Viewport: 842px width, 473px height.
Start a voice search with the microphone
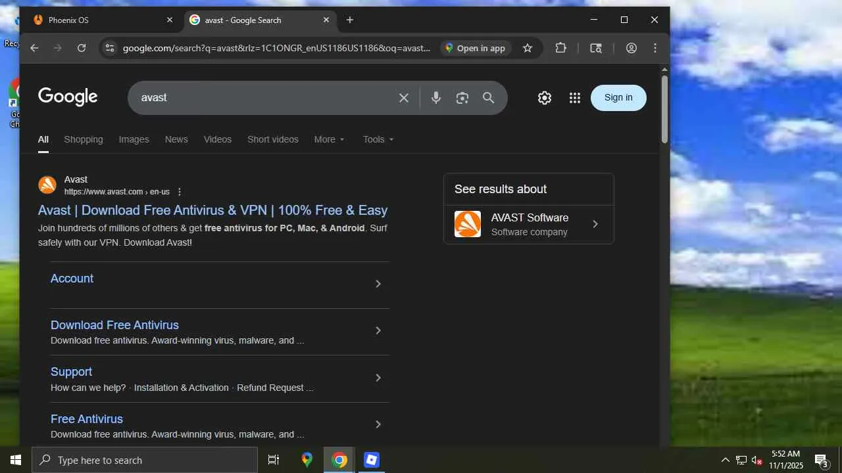(436, 98)
